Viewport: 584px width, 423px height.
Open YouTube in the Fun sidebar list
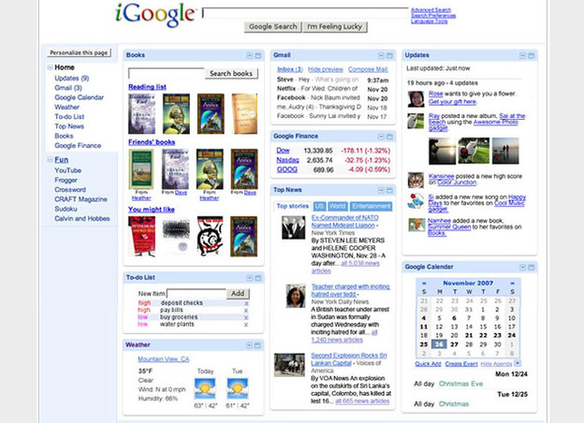click(67, 170)
